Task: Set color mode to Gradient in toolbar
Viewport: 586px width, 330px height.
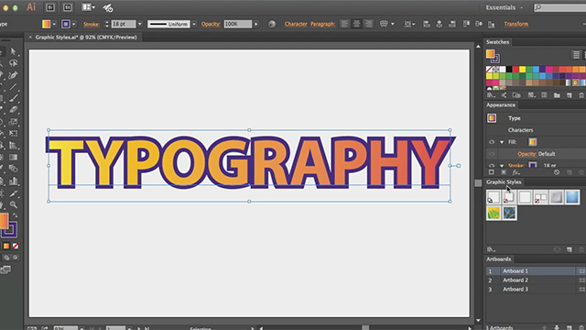Action: tap(6, 246)
